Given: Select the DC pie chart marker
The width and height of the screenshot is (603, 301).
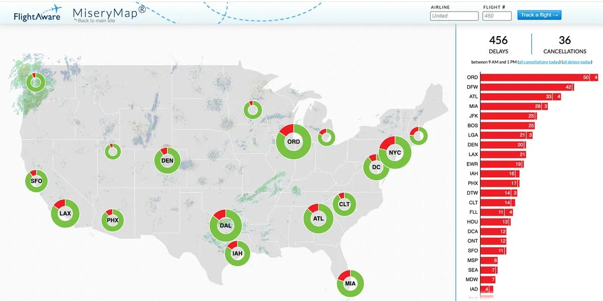Looking at the screenshot, I should (376, 167).
